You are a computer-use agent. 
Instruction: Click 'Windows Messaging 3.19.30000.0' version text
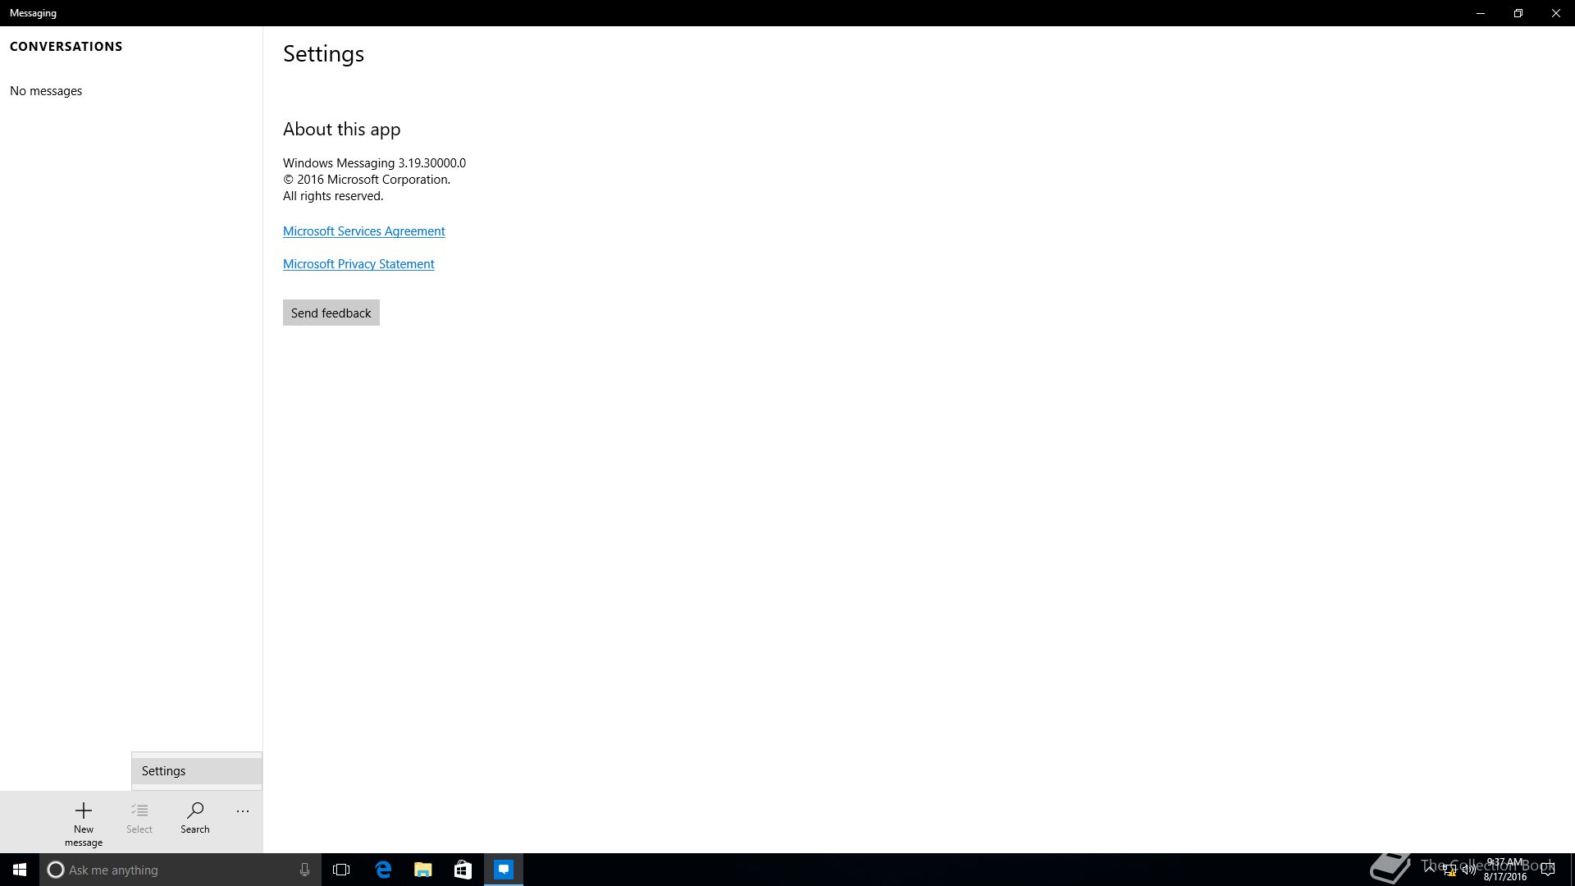pyautogui.click(x=374, y=163)
